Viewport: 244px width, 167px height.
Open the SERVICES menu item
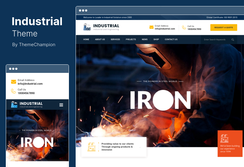point(115,39)
